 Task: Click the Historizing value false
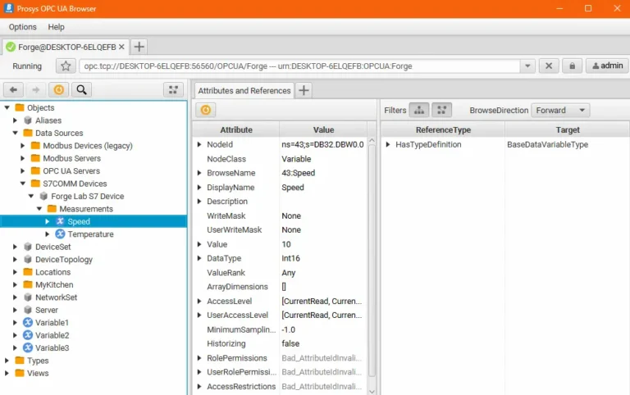pos(290,343)
